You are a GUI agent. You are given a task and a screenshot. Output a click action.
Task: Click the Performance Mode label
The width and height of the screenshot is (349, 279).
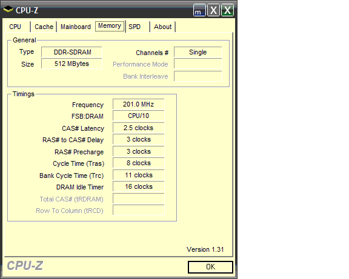[x=141, y=65]
